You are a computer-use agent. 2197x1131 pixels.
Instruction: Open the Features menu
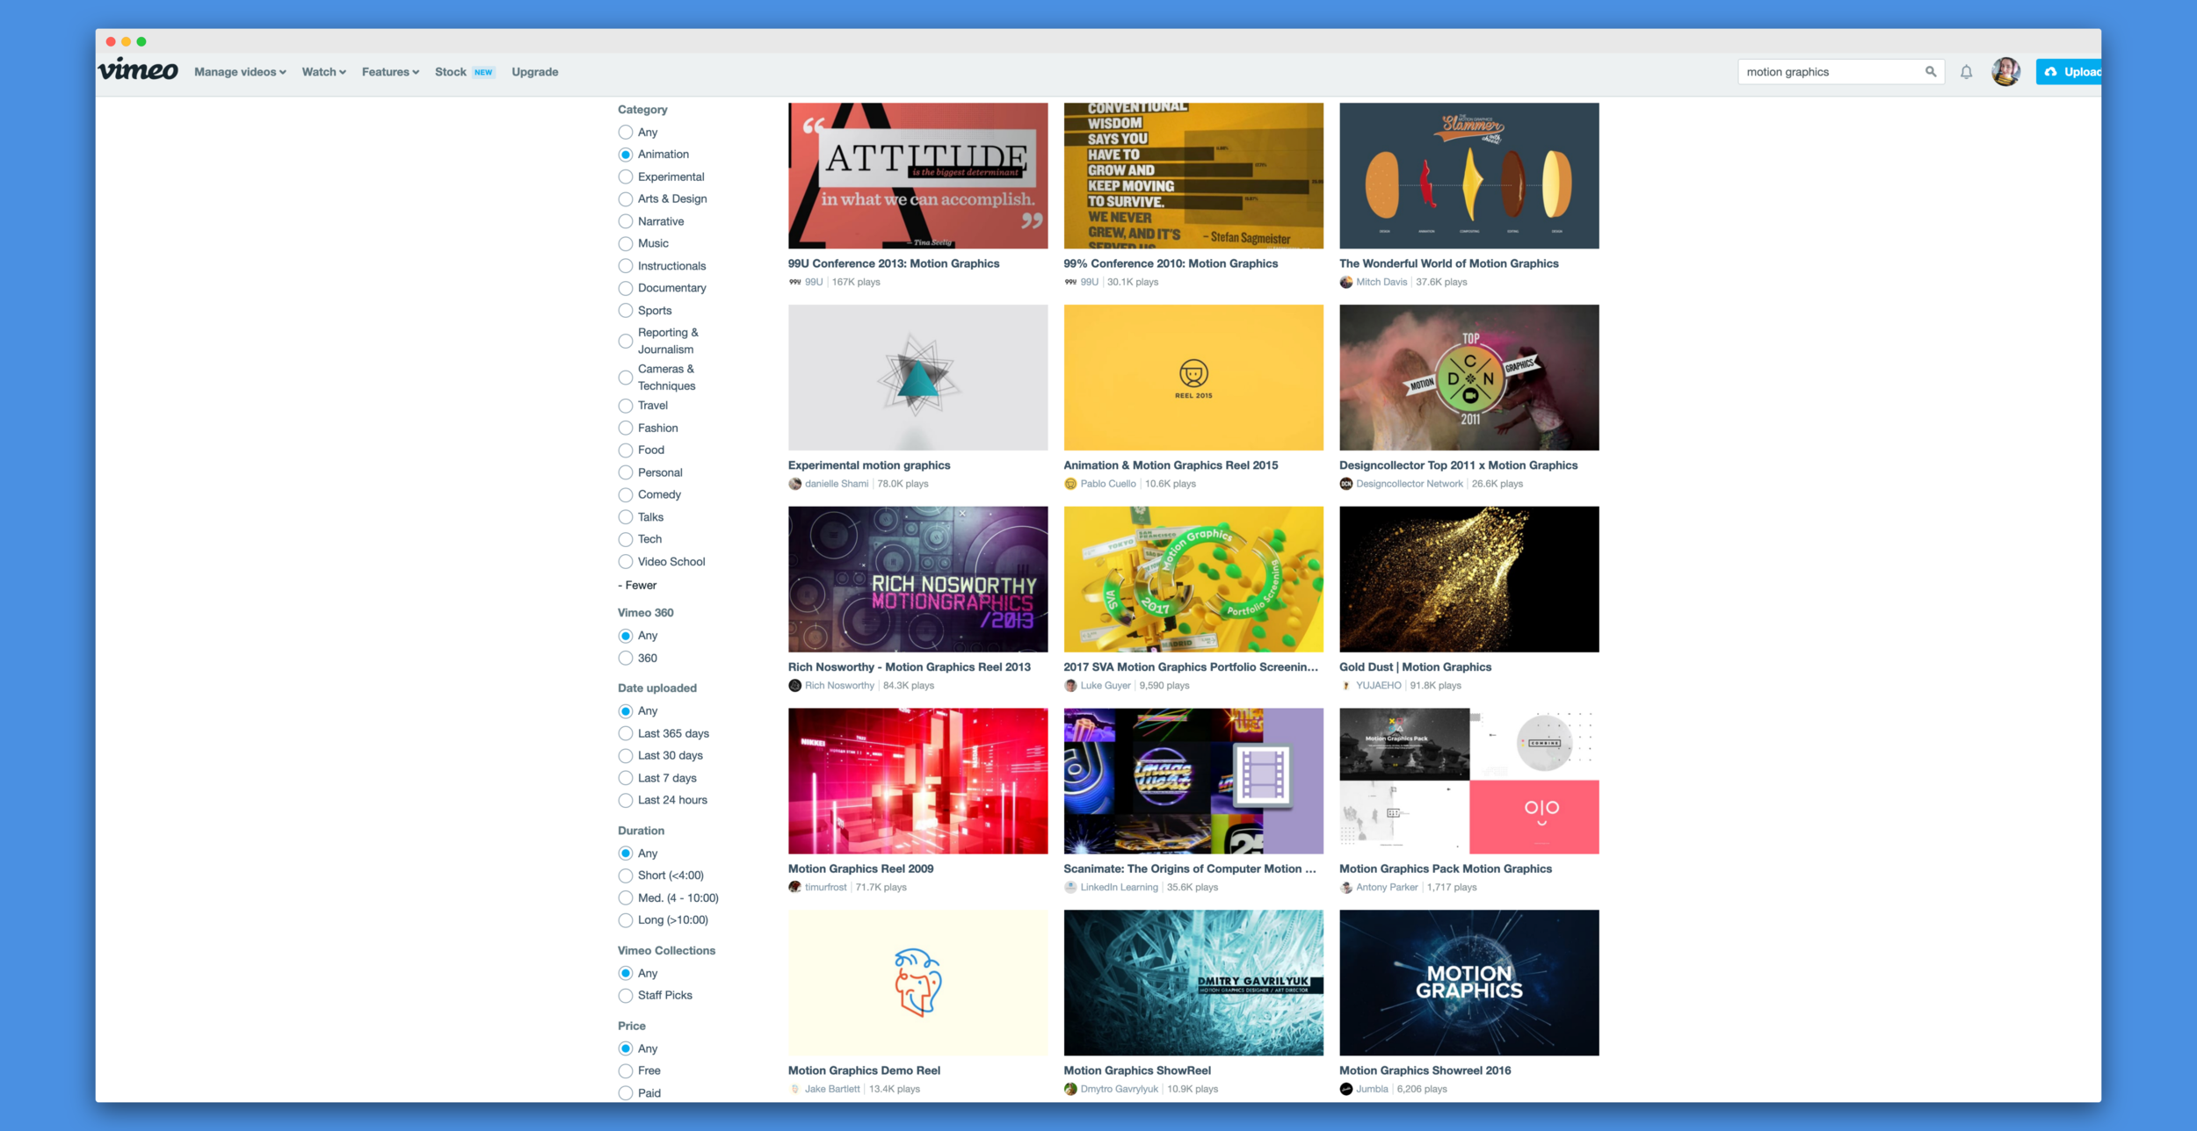pyautogui.click(x=390, y=72)
